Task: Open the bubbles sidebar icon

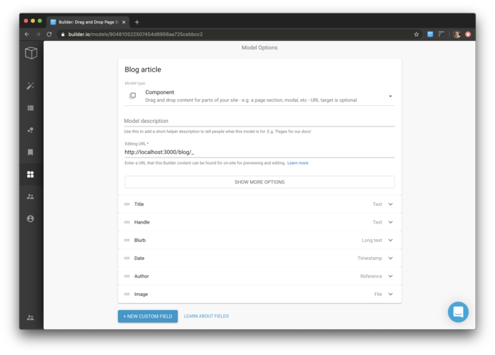Action: click(x=30, y=130)
